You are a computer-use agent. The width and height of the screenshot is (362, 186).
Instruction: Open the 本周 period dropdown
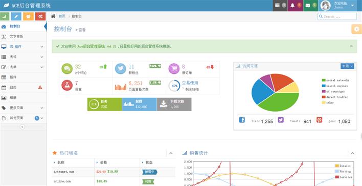coord(347,66)
